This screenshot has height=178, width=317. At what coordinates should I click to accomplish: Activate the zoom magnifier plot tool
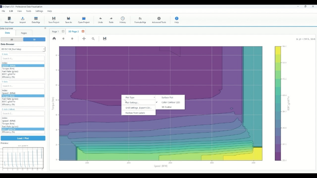(x=93, y=39)
